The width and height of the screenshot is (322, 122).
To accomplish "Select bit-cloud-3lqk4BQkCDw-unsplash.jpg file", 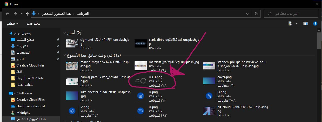I will click(x=235, y=111).
